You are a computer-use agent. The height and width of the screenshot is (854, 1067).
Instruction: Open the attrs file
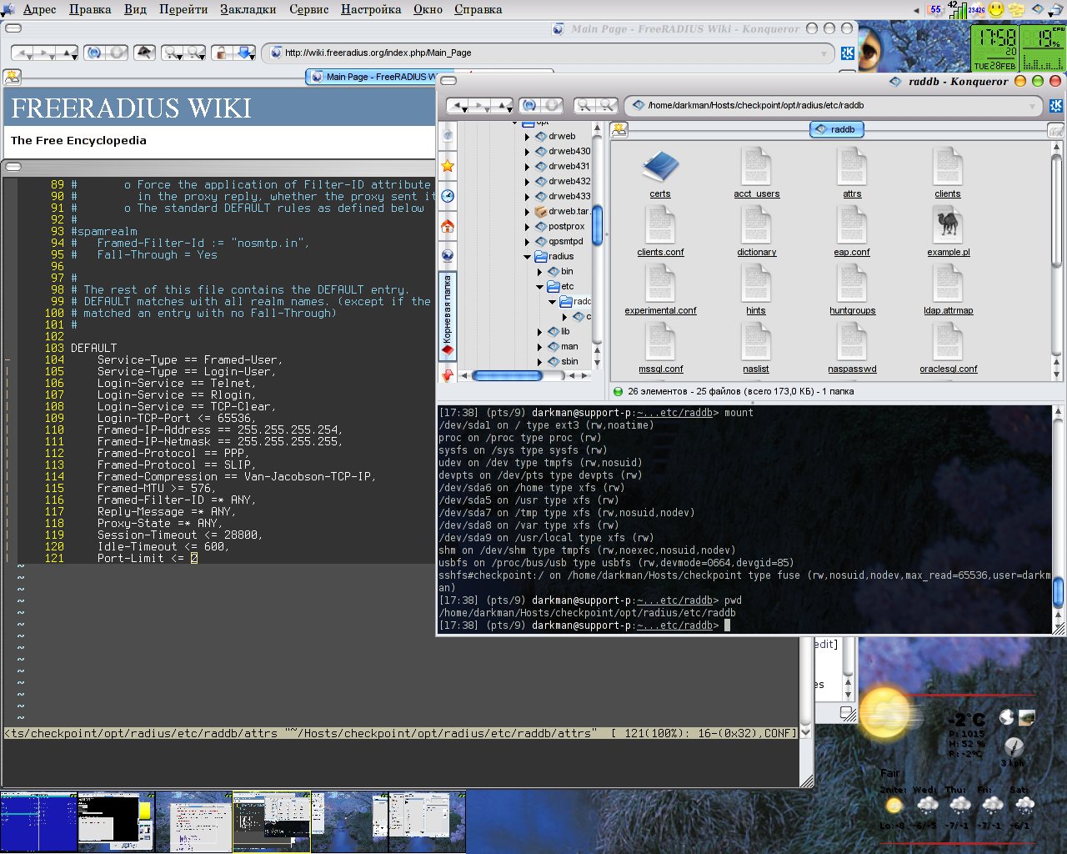click(852, 173)
